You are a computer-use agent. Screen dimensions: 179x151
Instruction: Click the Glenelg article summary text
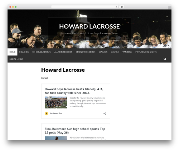(88, 102)
